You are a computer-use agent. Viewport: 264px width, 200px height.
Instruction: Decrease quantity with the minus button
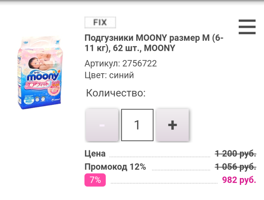point(102,125)
